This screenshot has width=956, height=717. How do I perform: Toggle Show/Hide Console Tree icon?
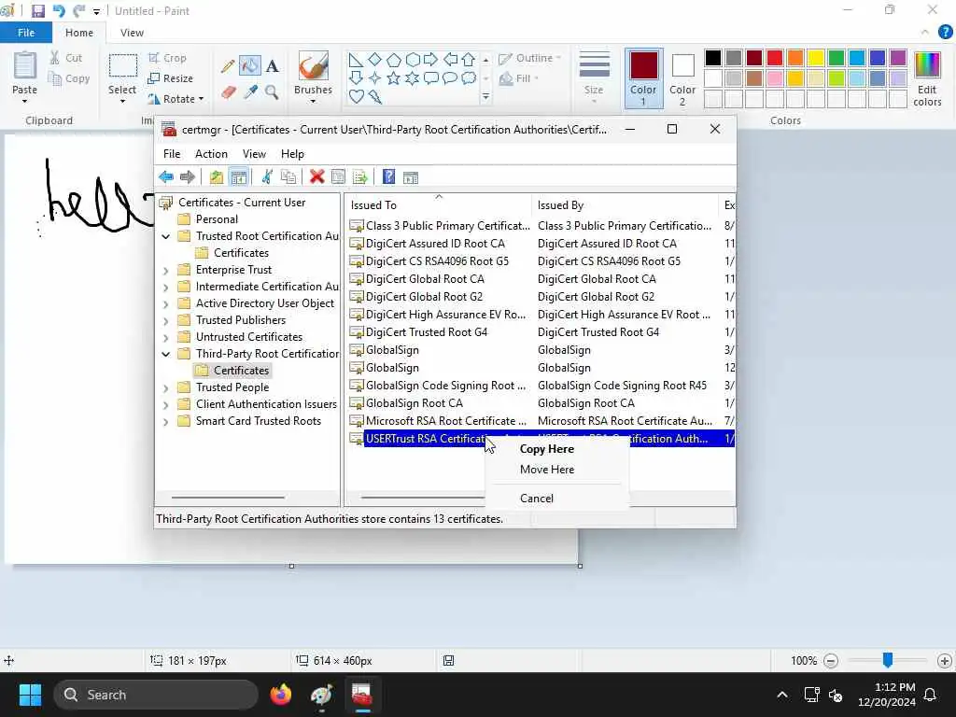(239, 177)
